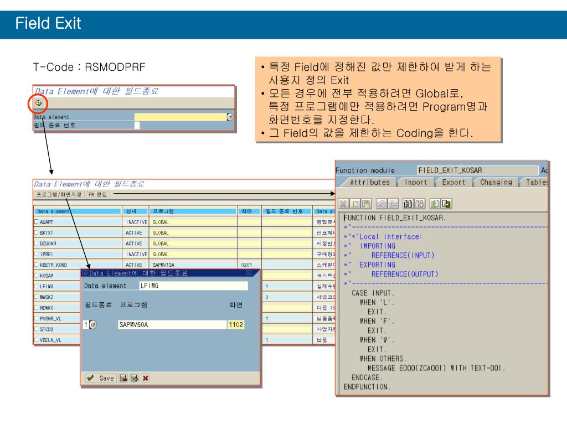Click the 화면 column header in table
This screenshot has width=567, height=425.
click(249, 211)
